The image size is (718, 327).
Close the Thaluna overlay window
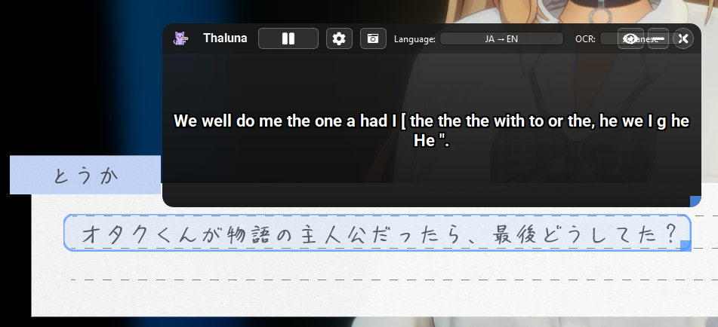click(683, 39)
